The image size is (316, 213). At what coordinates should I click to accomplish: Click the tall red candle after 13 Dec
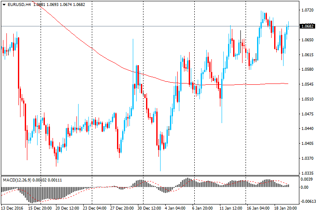[x=18, y=64]
